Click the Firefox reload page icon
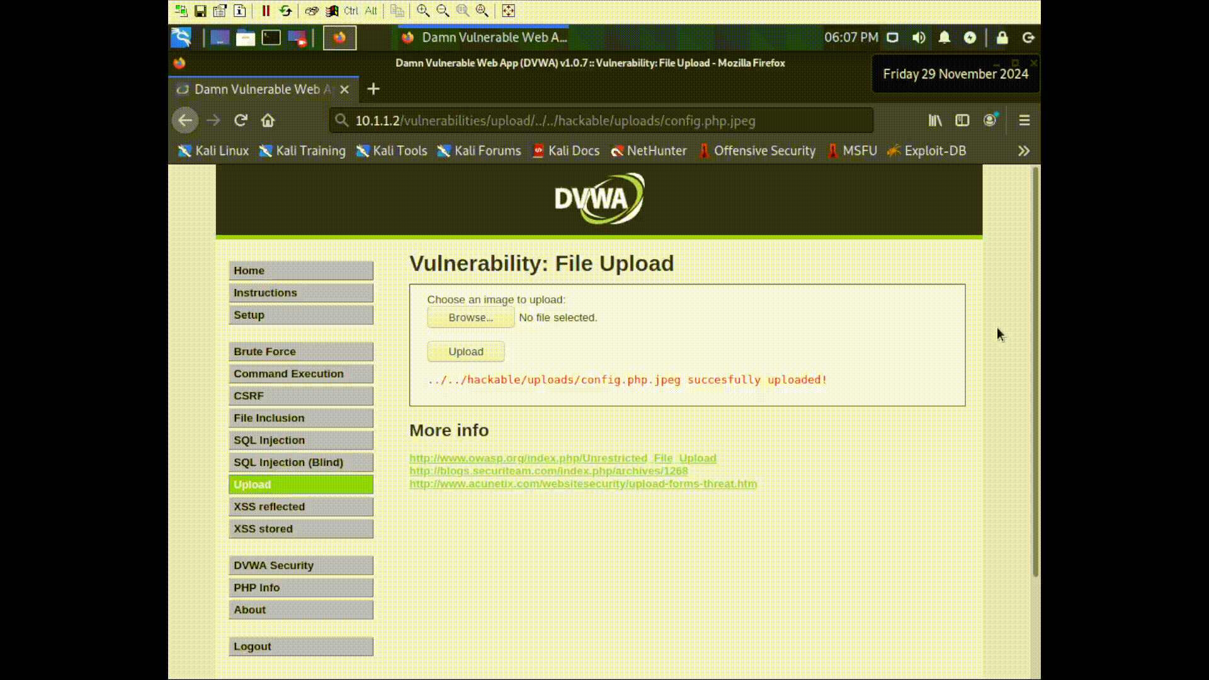The image size is (1209, 680). (x=241, y=120)
